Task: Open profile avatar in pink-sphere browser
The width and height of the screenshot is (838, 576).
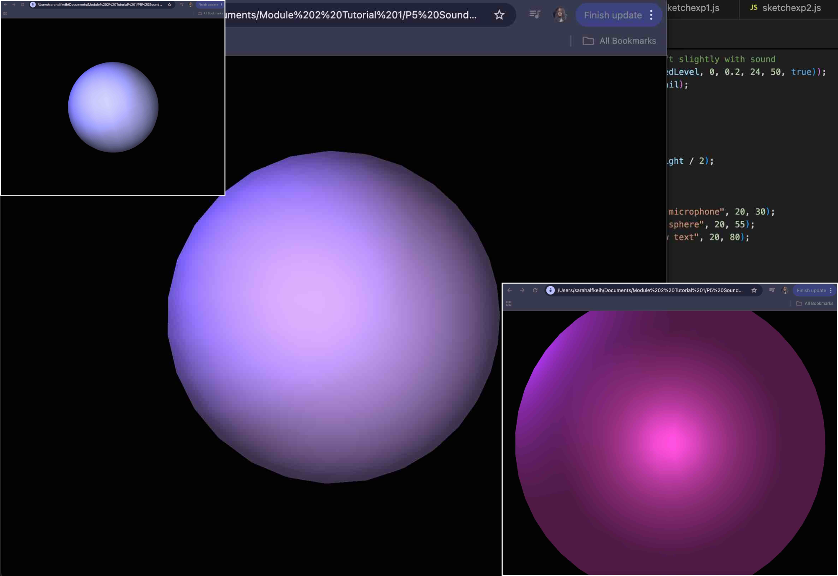Action: click(785, 290)
